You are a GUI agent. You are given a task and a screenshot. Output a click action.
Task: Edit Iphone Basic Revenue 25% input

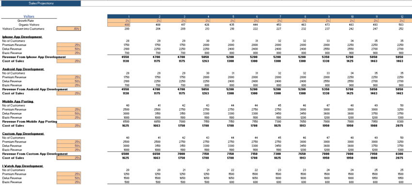pyautogui.click(x=68, y=53)
